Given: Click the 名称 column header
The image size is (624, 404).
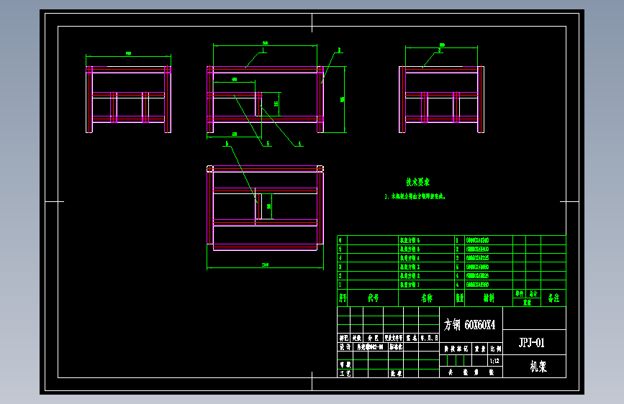Looking at the screenshot, I should (427, 298).
